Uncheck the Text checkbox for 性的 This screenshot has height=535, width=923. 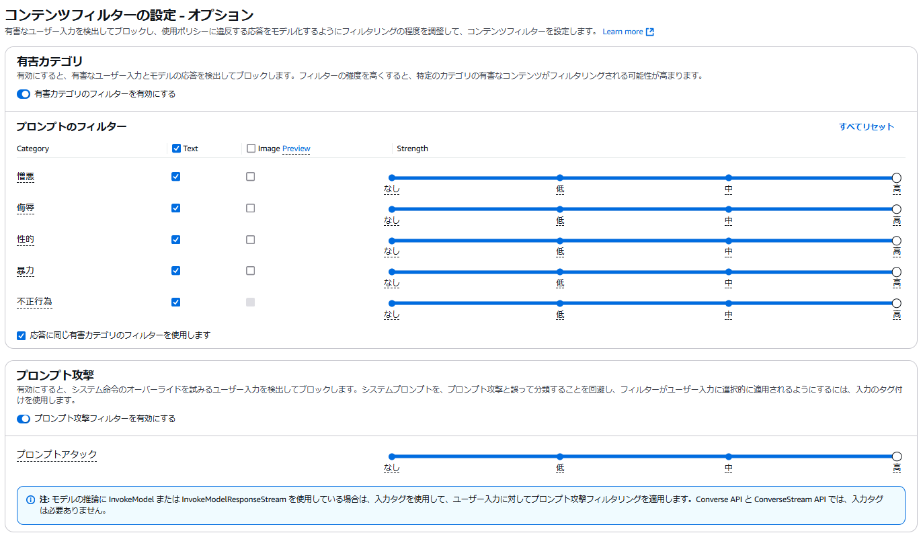[x=175, y=239]
